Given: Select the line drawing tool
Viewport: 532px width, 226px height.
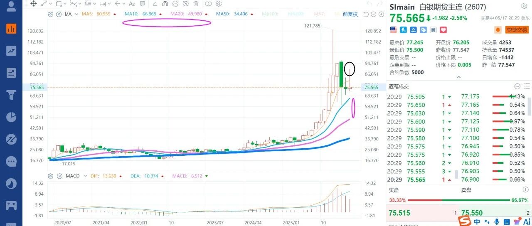Looking at the screenshot, I should (x=44, y=4).
